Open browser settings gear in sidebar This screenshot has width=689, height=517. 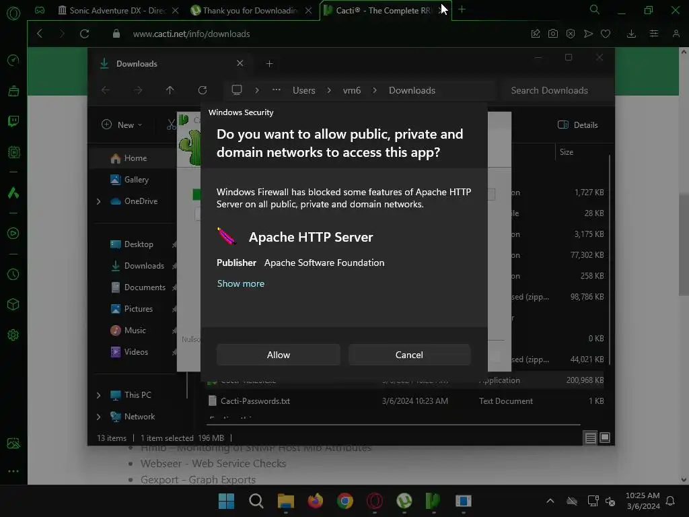point(13,335)
